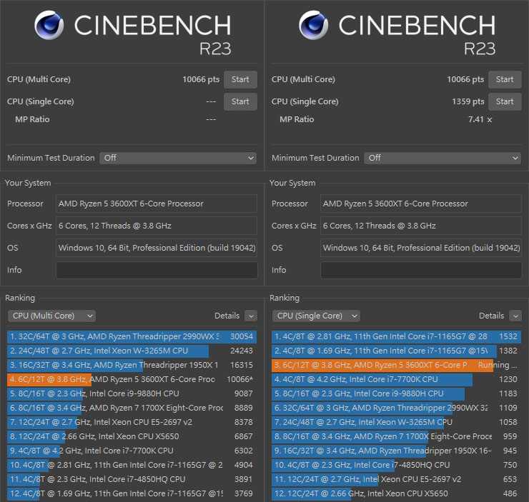529x502 pixels.
Task: Select i7-1165G7 @15W row scoring 1382
Action: point(396,351)
